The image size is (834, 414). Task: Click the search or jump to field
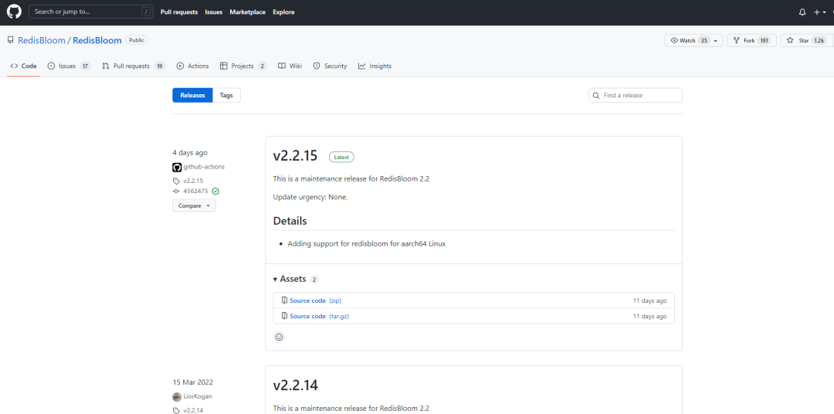[x=90, y=12]
